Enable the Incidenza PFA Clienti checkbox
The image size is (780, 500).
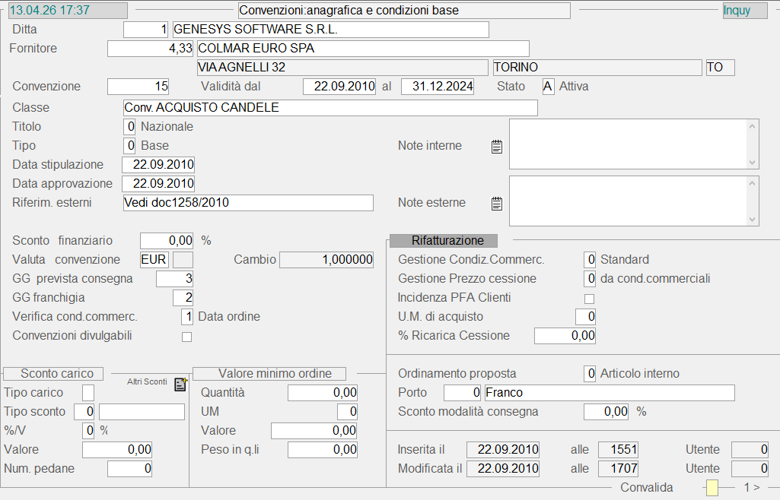589,298
